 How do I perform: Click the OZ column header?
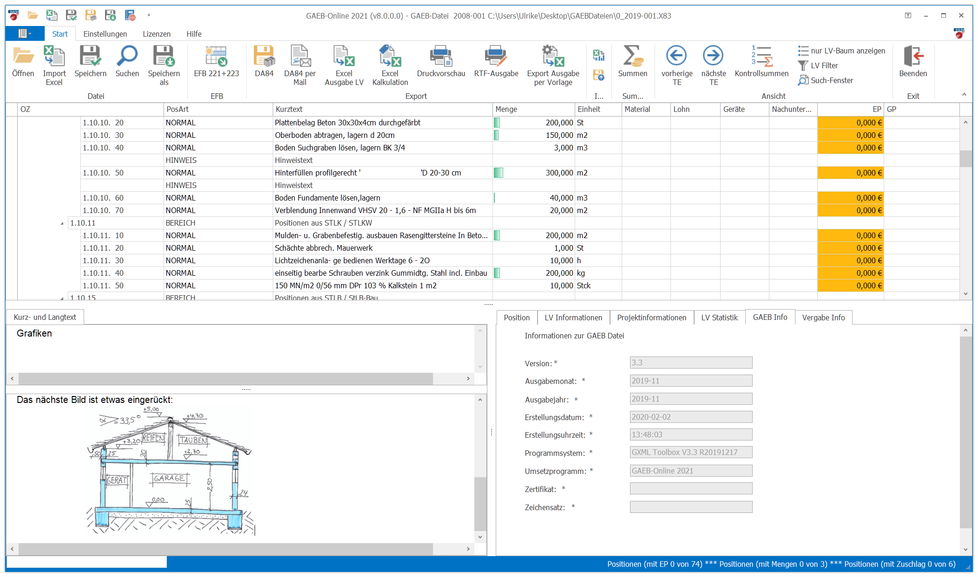pos(91,109)
